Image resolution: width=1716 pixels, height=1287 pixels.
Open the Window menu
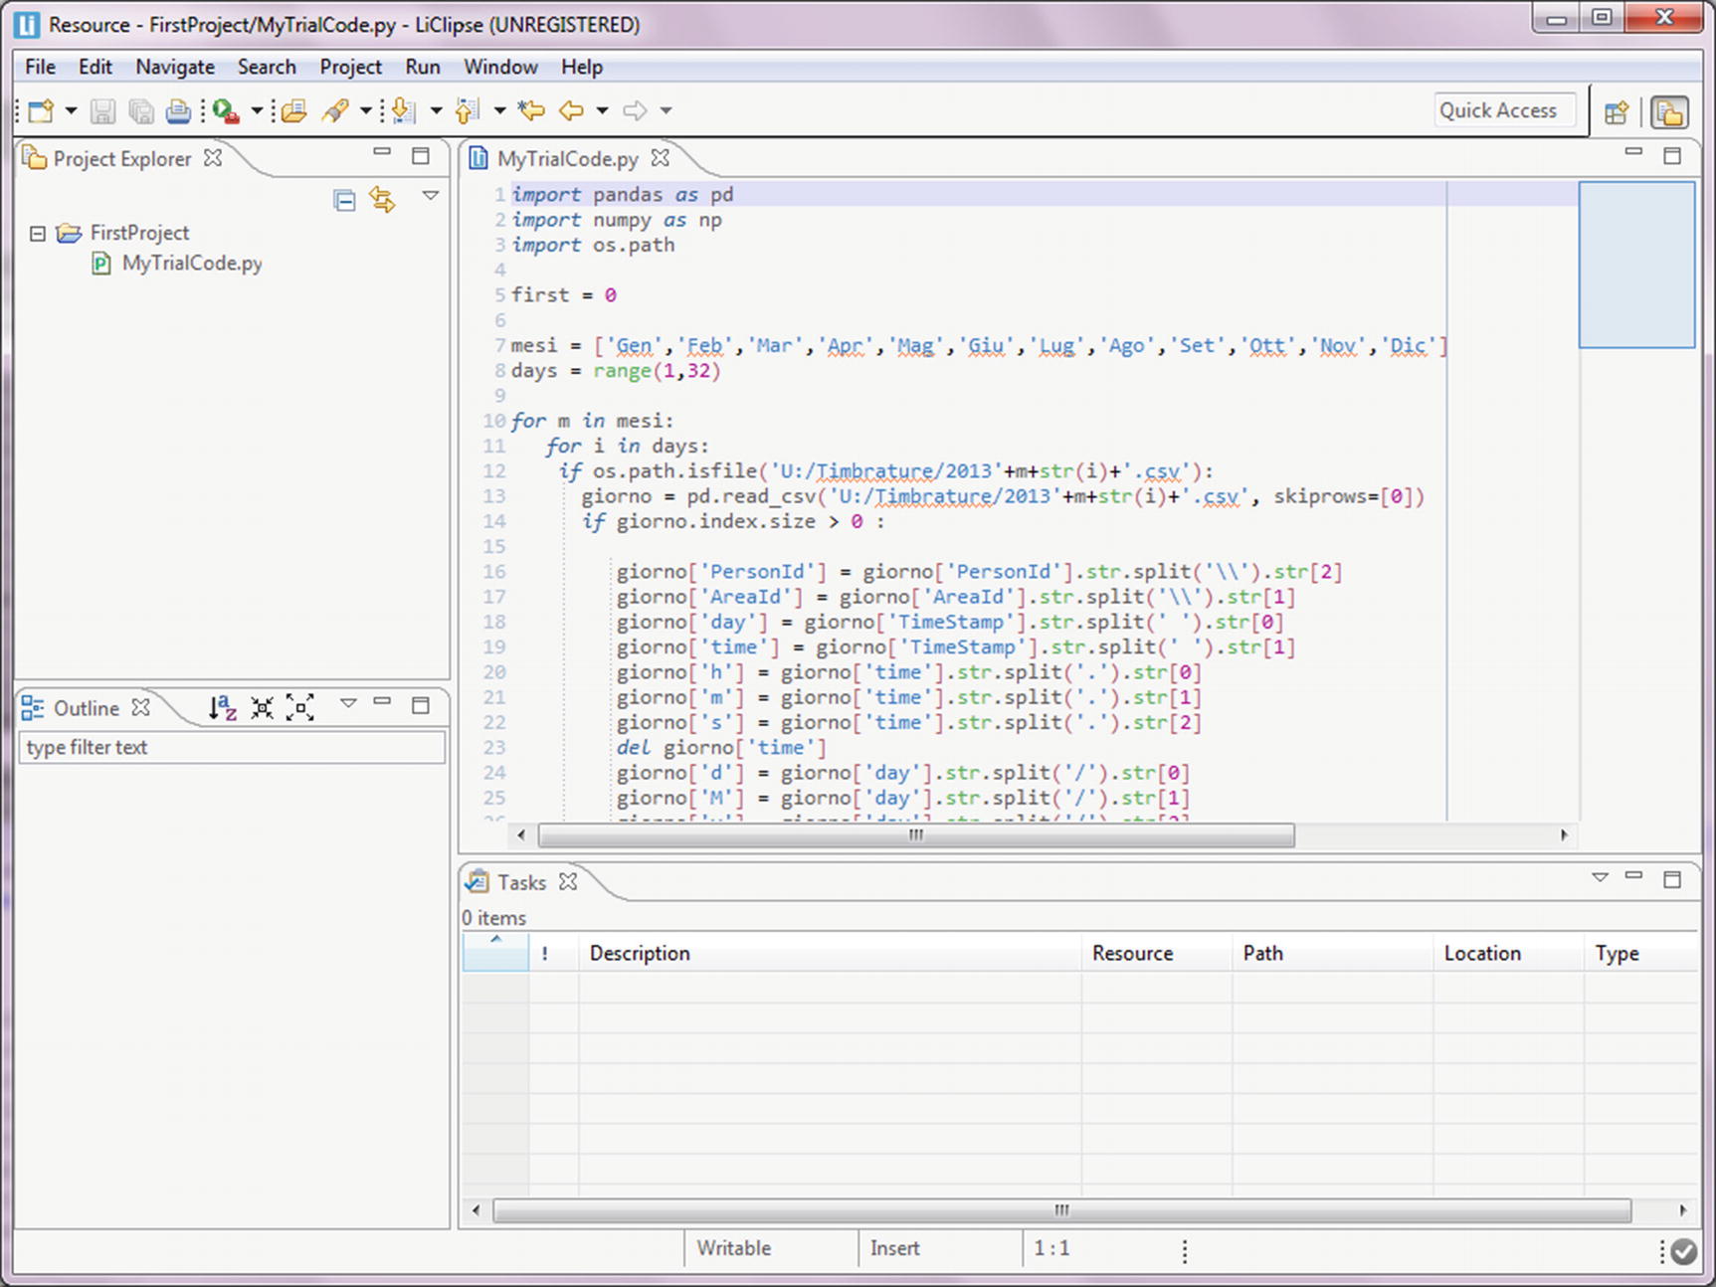(x=500, y=67)
